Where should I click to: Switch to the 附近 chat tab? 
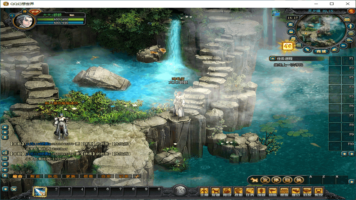35,176
